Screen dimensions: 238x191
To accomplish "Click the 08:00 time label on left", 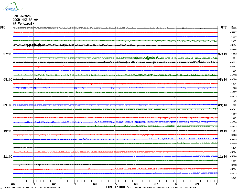I will pyautogui.click(x=8, y=80).
